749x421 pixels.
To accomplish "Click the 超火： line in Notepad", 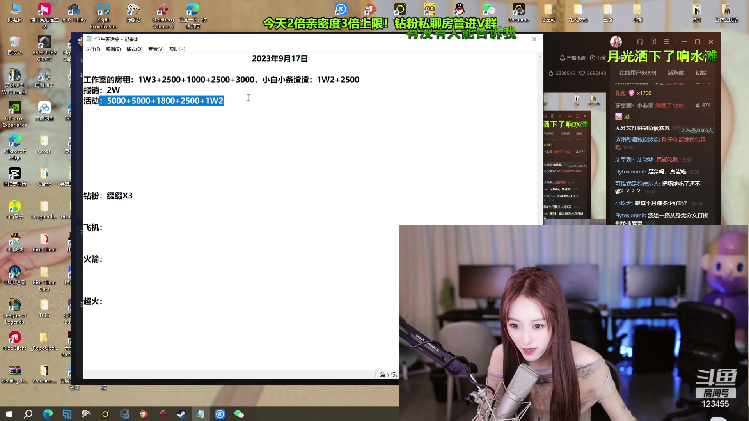I will [93, 301].
